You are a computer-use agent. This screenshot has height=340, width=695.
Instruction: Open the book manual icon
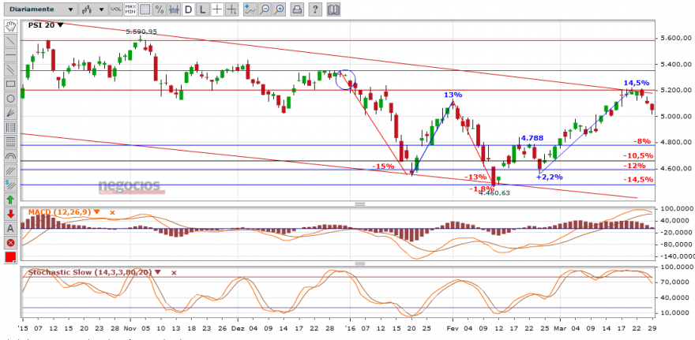[x=334, y=9]
